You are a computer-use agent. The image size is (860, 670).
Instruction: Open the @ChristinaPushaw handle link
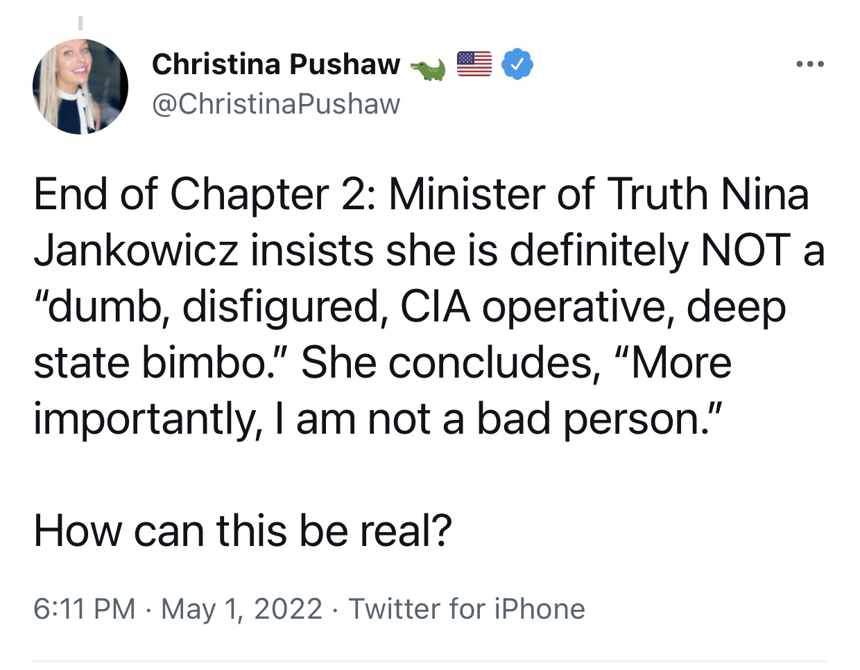pos(276,104)
